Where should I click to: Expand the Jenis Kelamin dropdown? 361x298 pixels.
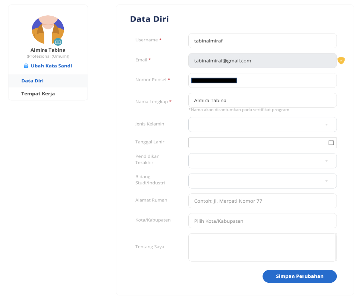pyautogui.click(x=263, y=124)
